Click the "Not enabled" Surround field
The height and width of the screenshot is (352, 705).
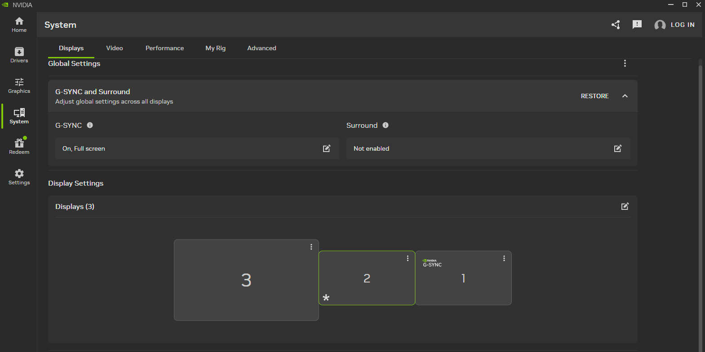(x=488, y=148)
